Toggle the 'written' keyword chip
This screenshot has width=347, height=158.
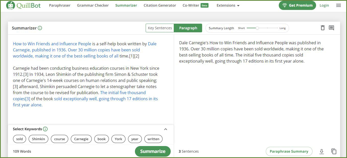(153, 139)
